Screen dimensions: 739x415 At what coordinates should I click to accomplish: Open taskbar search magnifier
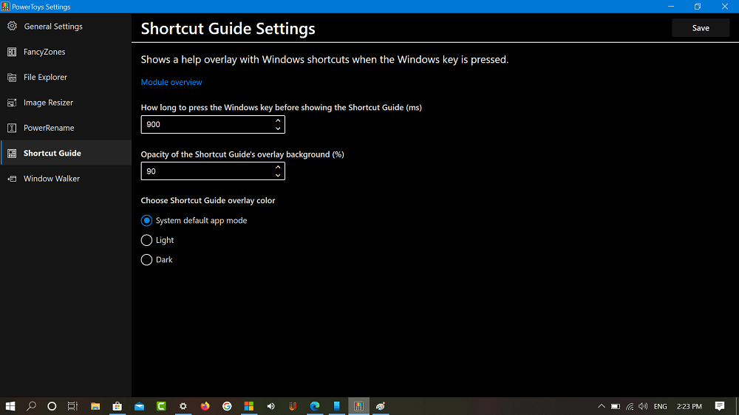(31, 406)
